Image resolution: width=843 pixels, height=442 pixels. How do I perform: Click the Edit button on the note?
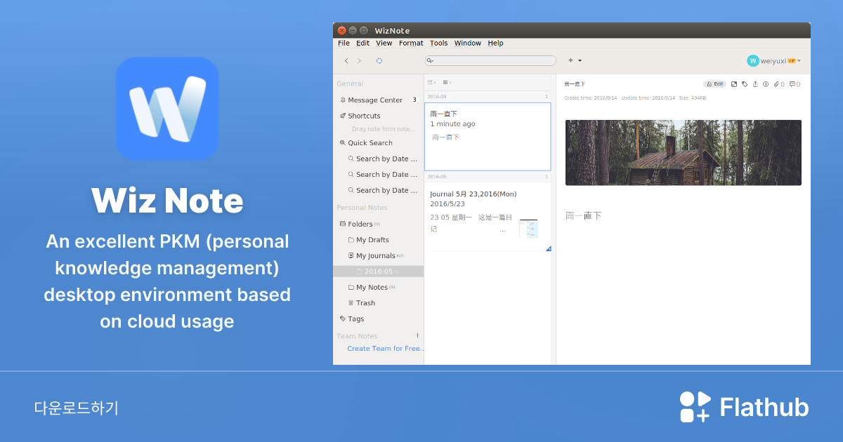click(715, 83)
